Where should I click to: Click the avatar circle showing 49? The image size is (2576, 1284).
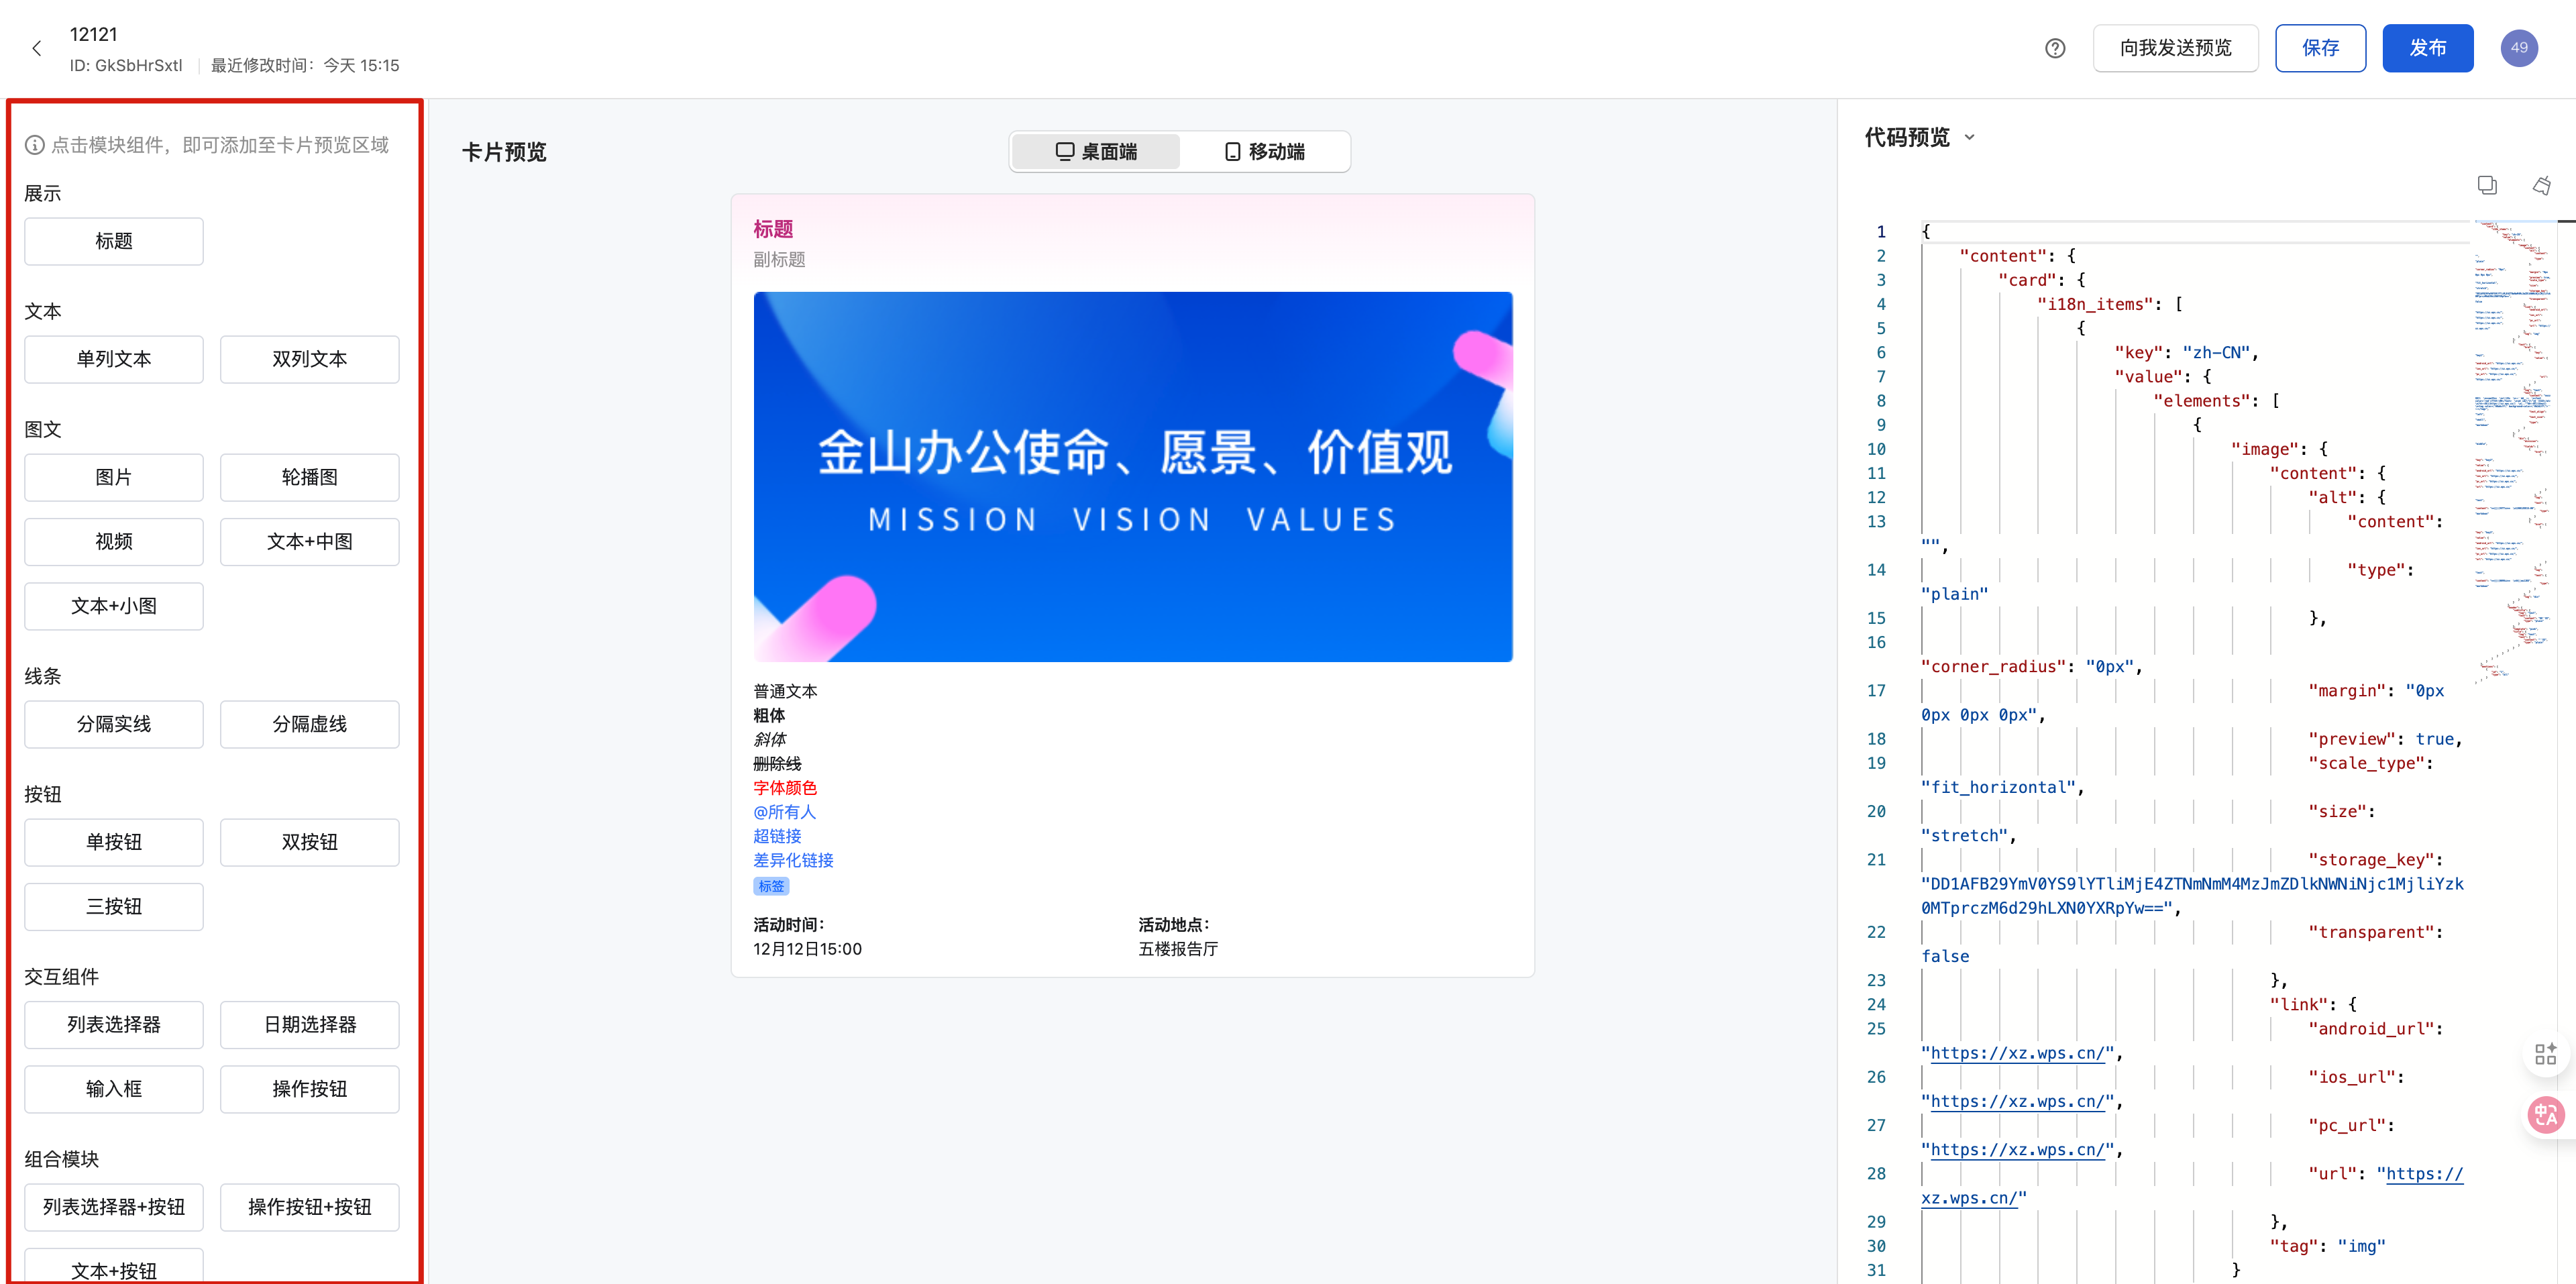(x=2520, y=47)
